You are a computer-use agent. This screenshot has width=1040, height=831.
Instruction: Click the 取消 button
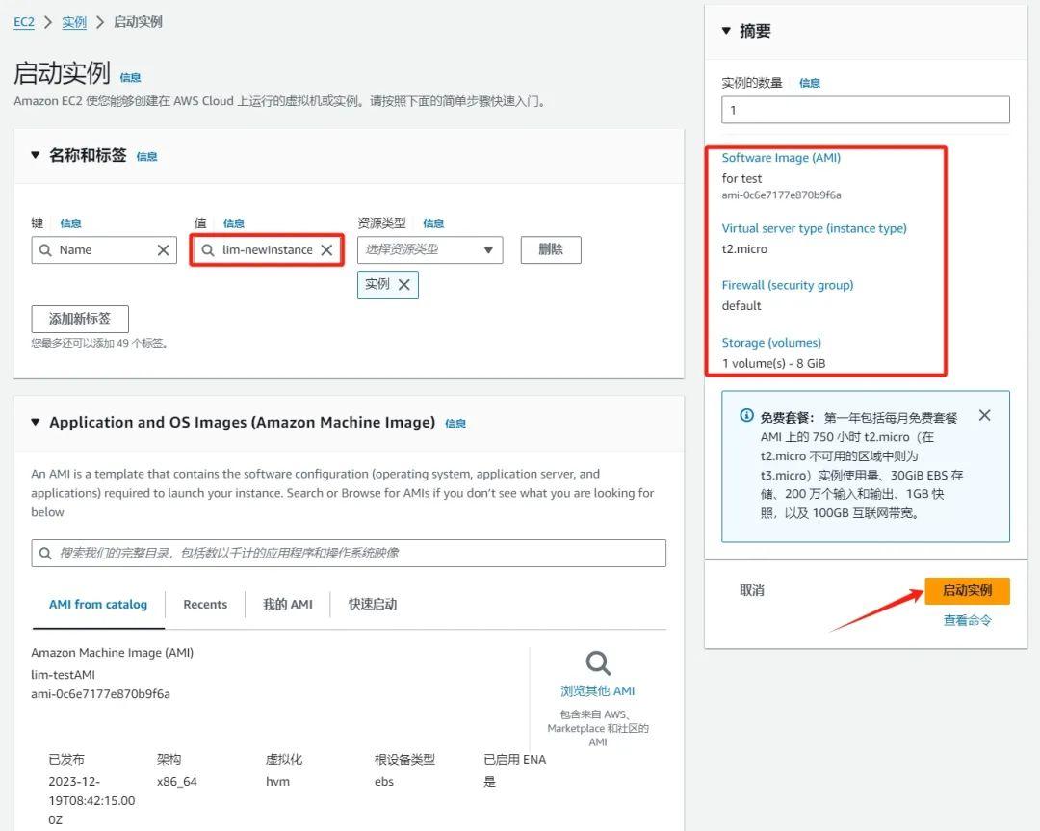point(751,590)
